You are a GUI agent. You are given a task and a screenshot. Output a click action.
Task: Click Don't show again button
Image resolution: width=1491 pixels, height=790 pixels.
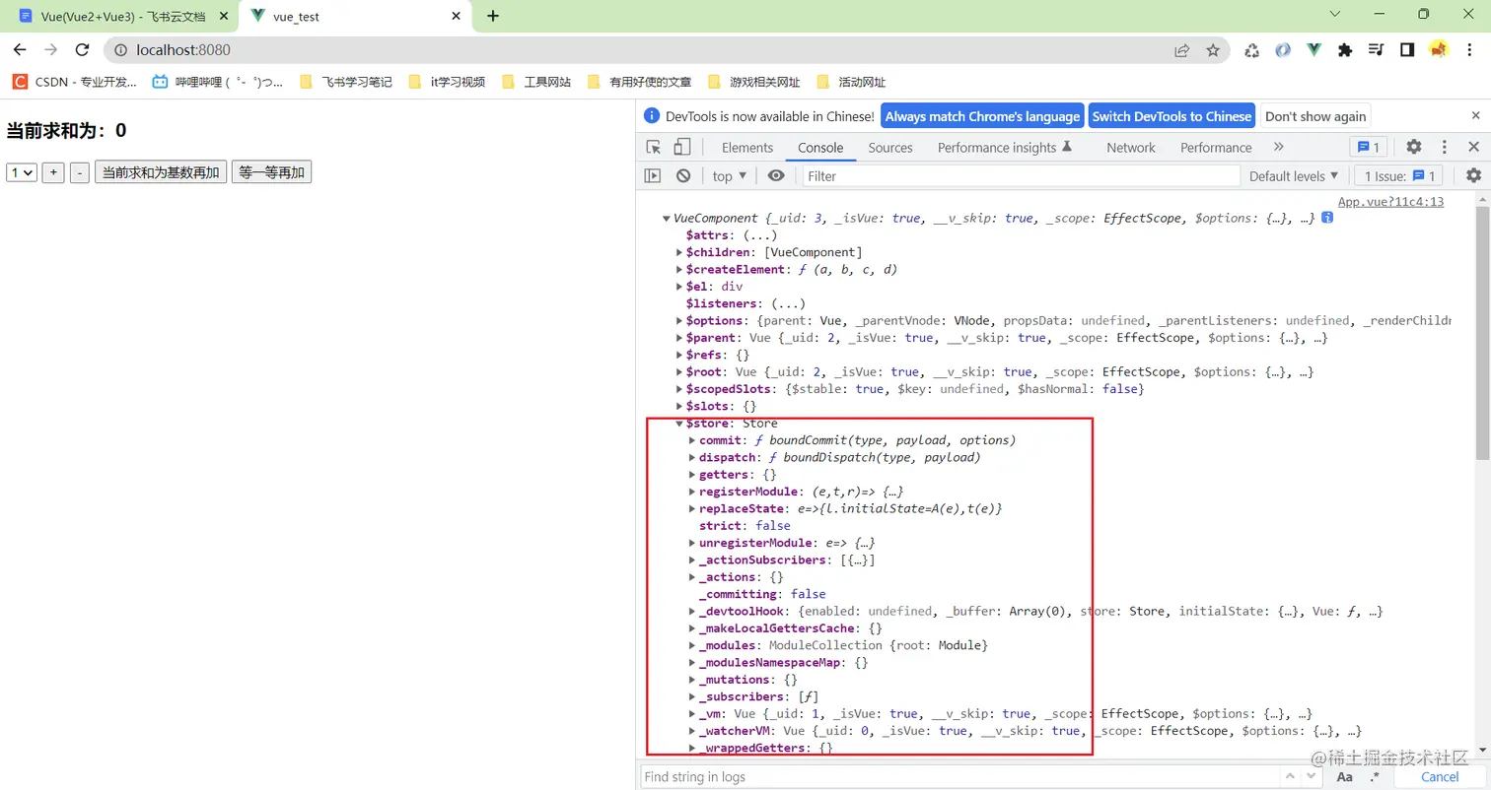coord(1315,116)
